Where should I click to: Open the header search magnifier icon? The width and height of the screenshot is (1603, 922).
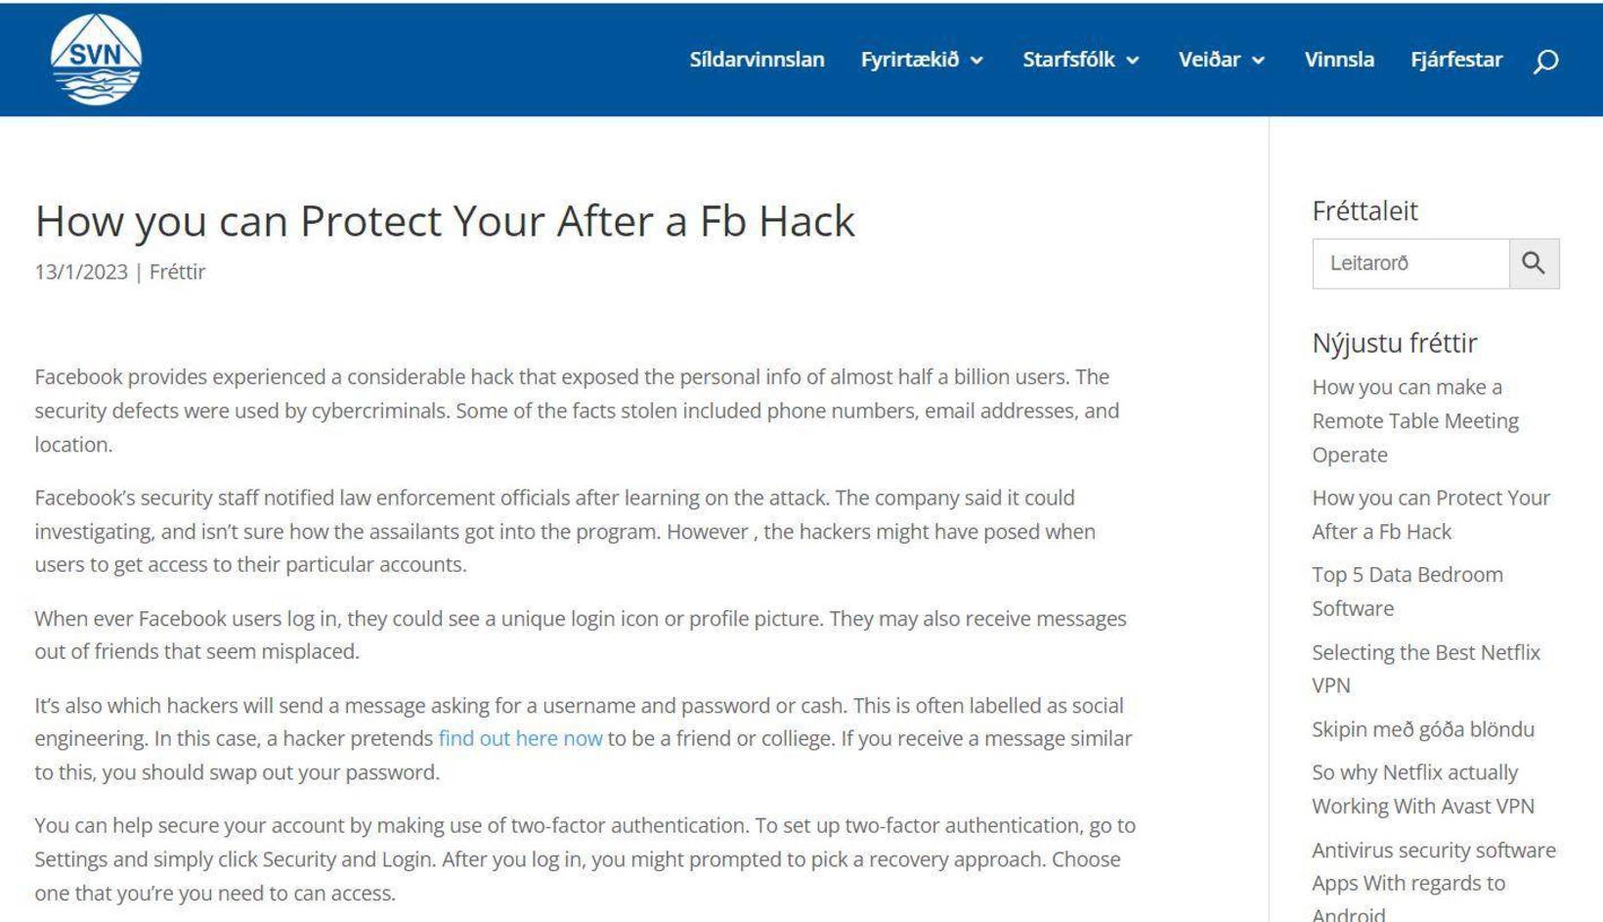tap(1545, 61)
